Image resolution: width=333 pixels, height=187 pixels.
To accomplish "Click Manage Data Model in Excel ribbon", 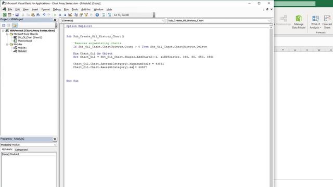I will (299, 22).
